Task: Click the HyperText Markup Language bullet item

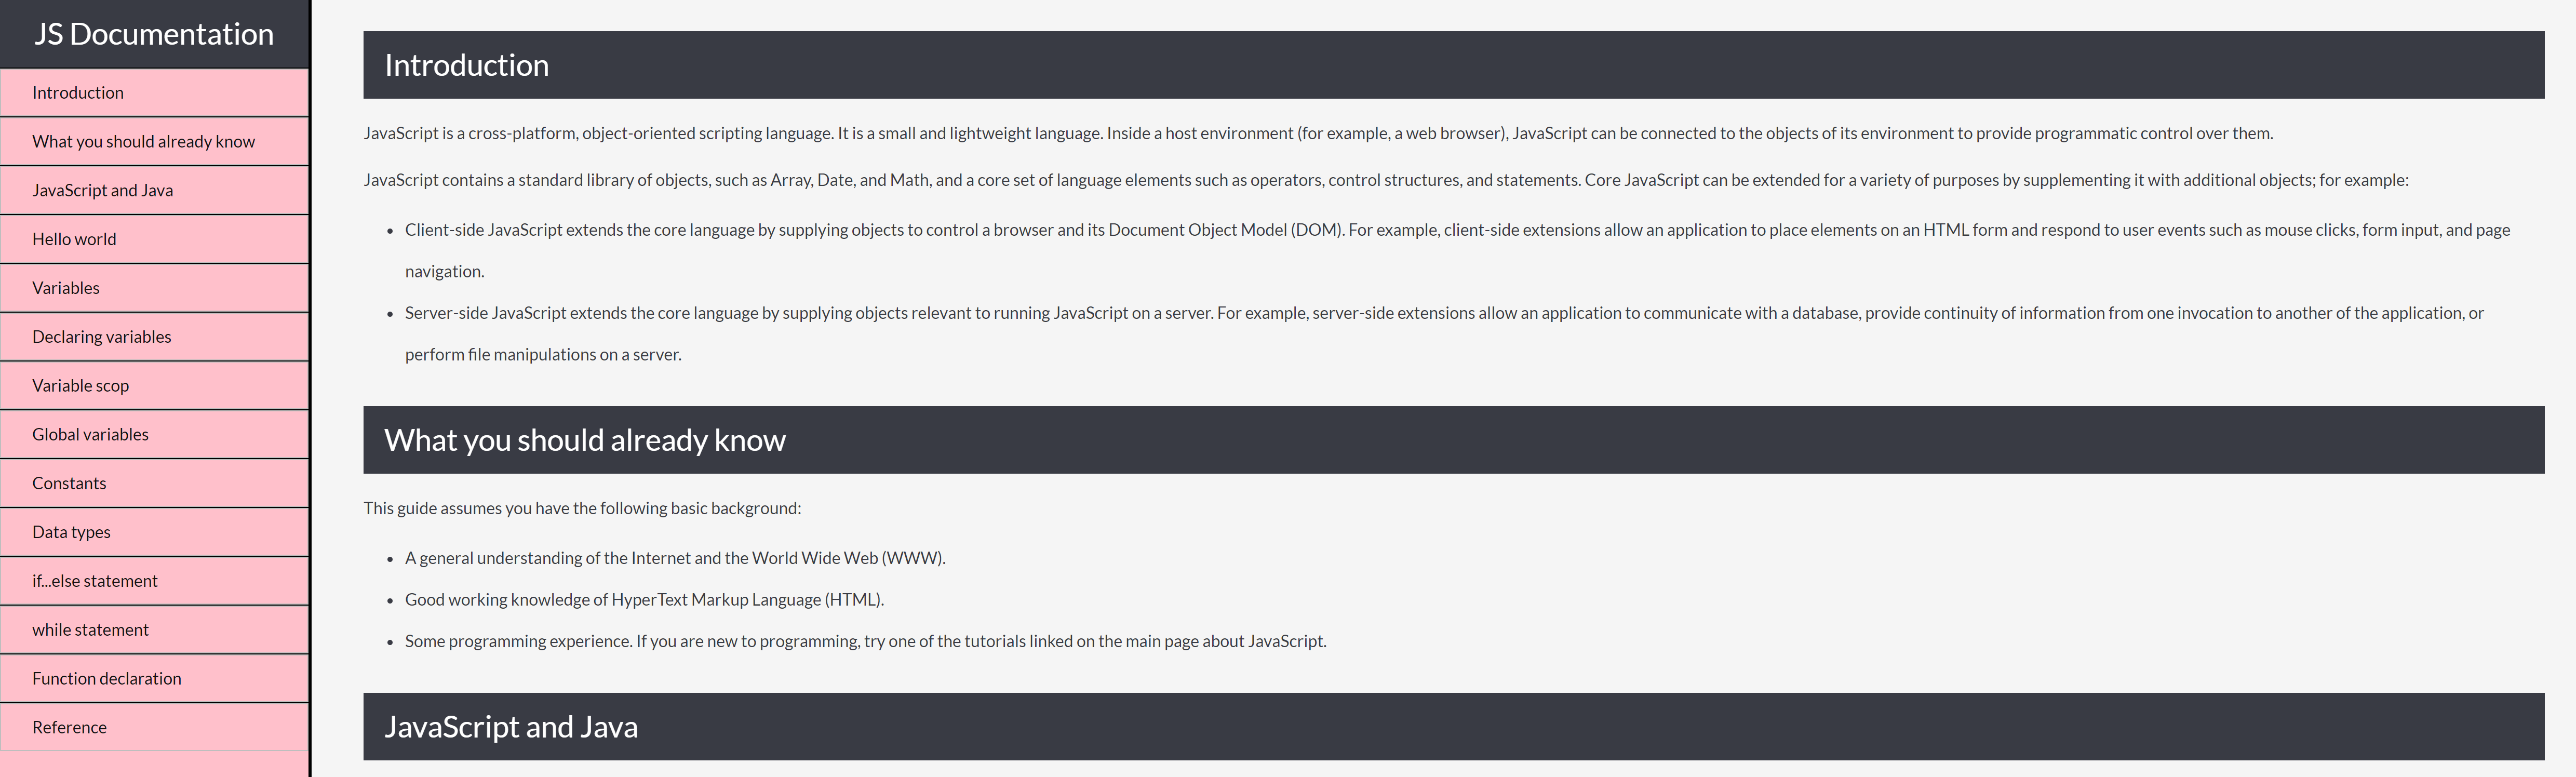Action: [644, 600]
